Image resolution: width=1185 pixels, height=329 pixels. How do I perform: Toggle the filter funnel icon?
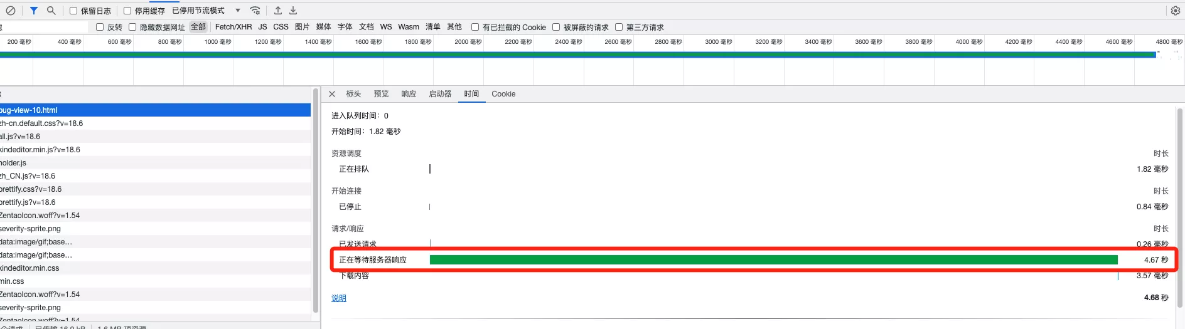34,11
